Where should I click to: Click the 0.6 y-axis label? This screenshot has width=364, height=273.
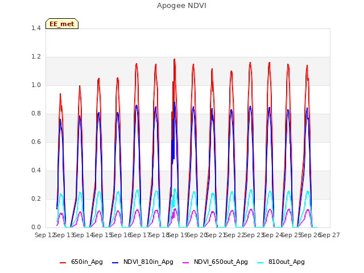[x=36, y=142]
